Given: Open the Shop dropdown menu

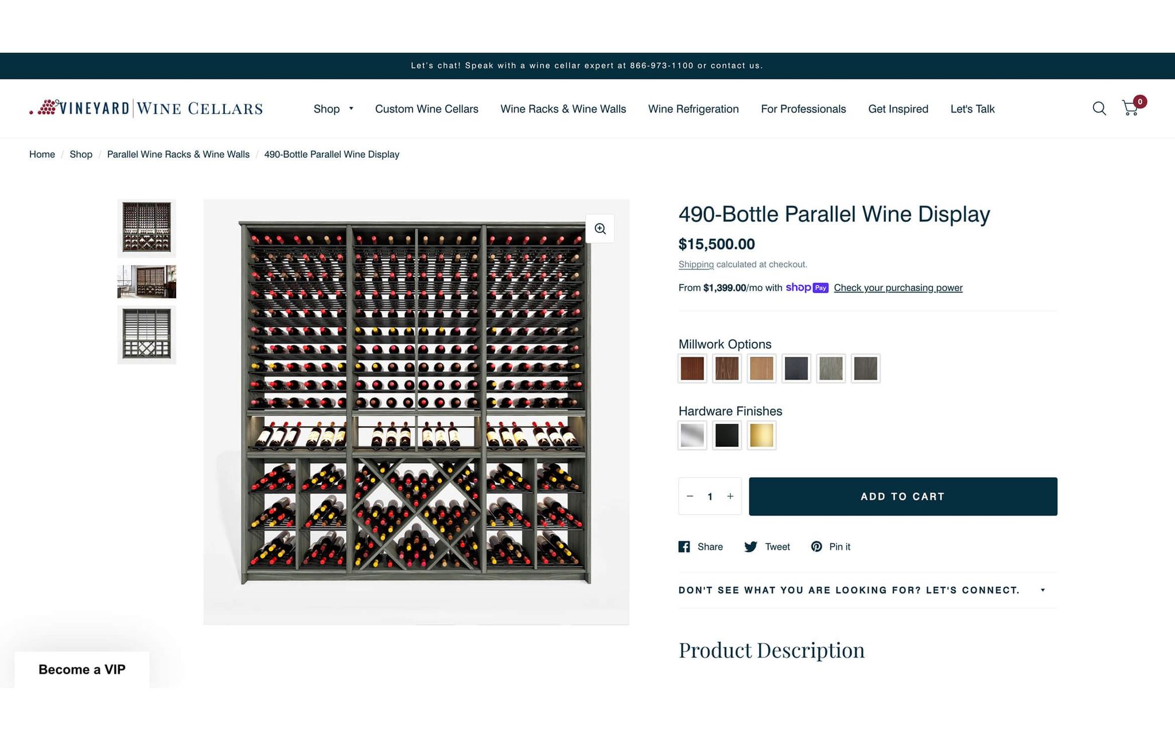Looking at the screenshot, I should (x=333, y=108).
